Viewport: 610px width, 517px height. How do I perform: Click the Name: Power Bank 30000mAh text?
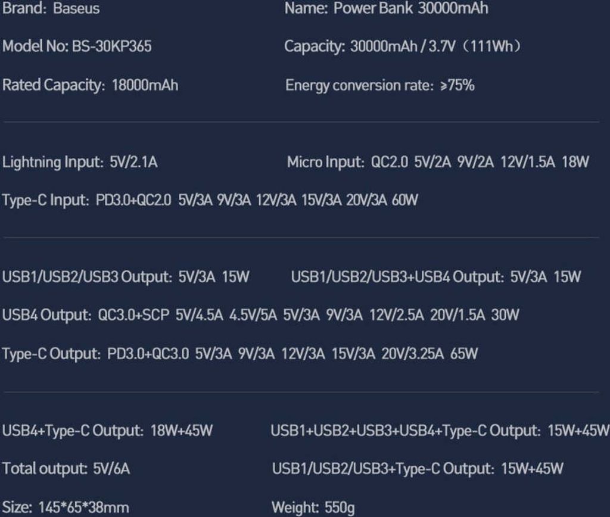386,8
